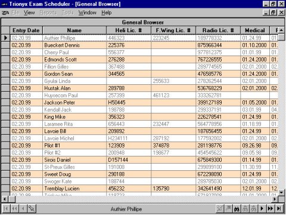This screenshot has width=286, height=215.
Task: Select the Sirois Daniel name cell
Action: tap(74, 160)
